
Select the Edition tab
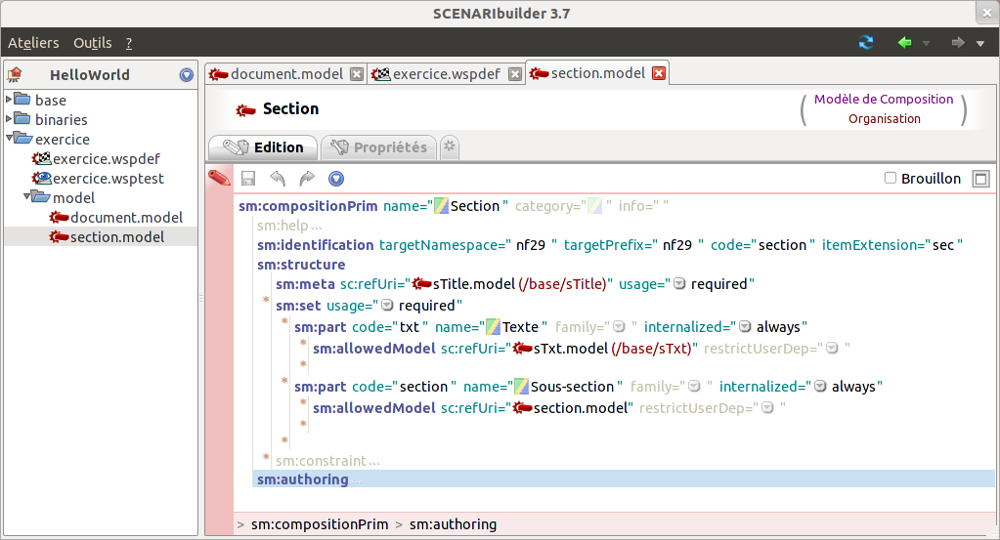click(x=263, y=147)
